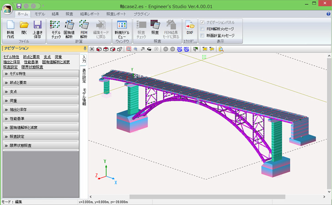Click the 節点と要素 link

pyautogui.click(x=31, y=57)
